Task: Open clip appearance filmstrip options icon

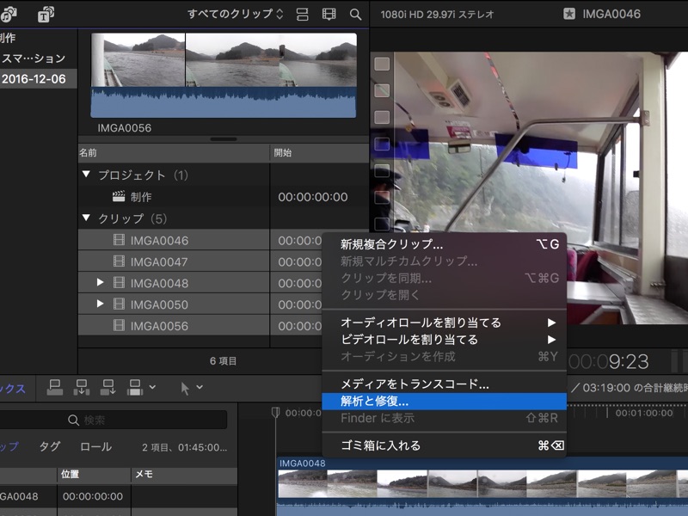Action: 329,15
